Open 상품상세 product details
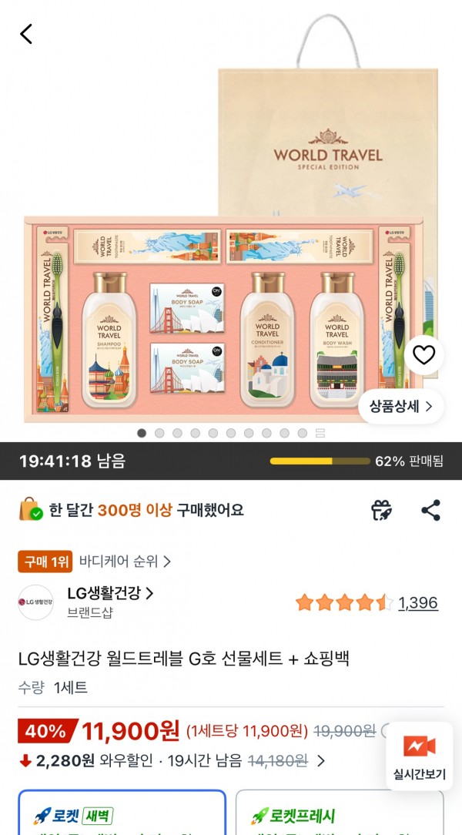This screenshot has height=835, width=462. pos(401,407)
